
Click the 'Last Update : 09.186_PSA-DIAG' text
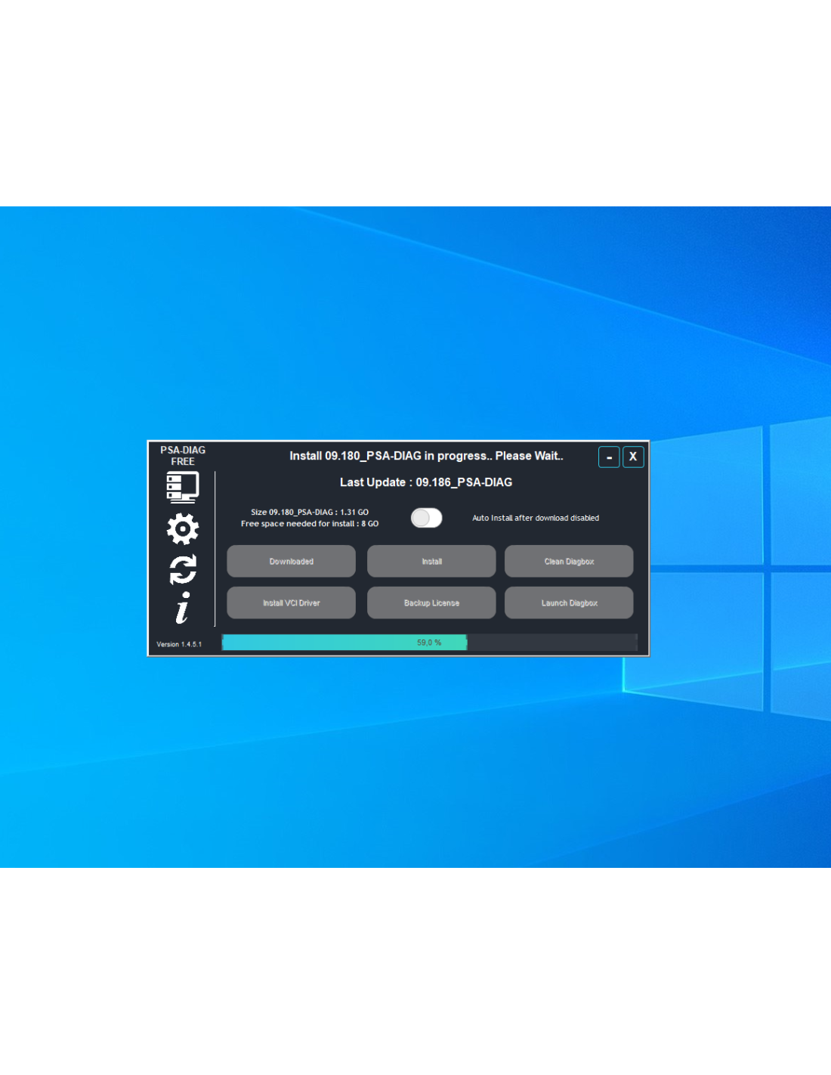(x=426, y=482)
